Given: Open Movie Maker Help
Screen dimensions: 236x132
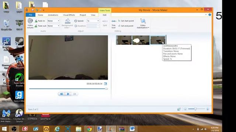Looking at the screenshot, I should coord(210,15).
